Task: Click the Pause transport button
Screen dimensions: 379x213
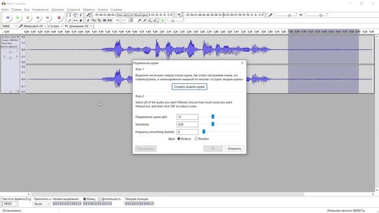Action: click(x=8, y=18)
